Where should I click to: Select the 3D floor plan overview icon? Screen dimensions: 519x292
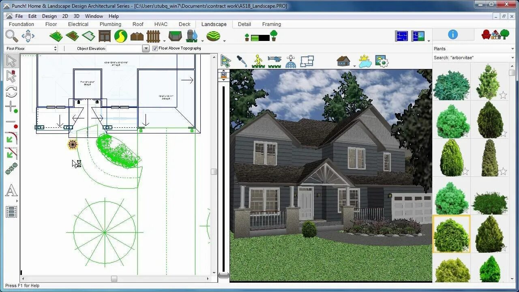pos(307,61)
